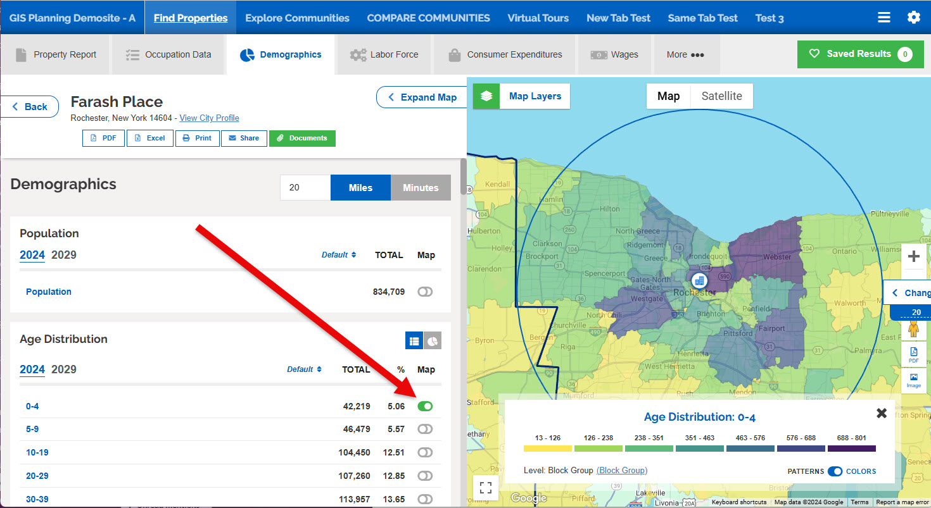Click the Block Group level link in legend
The width and height of the screenshot is (931, 508).
[621, 470]
